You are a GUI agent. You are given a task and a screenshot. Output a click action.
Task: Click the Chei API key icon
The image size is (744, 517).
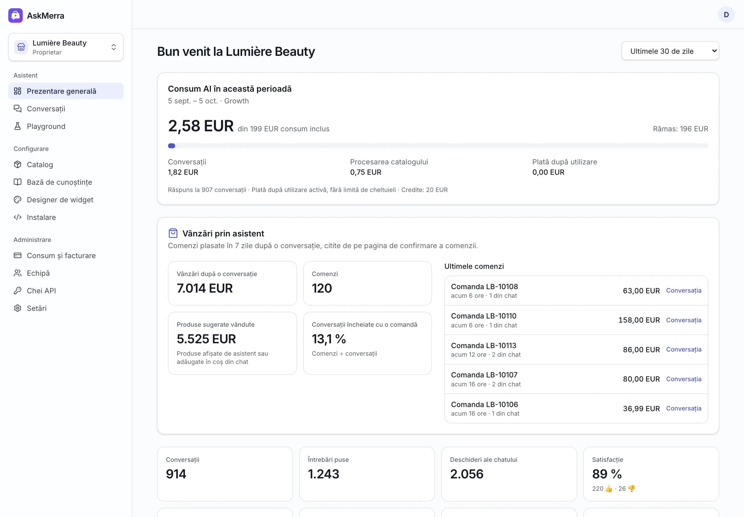tap(18, 291)
